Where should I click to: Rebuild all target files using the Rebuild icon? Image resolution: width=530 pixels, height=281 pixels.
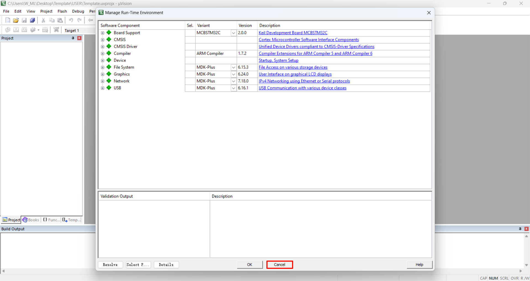coord(24,30)
